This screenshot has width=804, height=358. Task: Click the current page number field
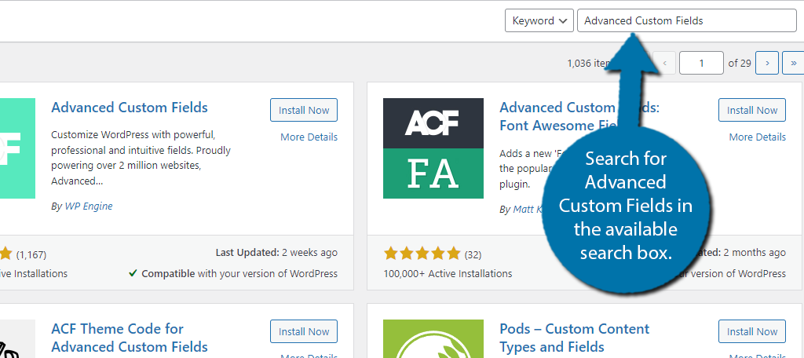[701, 63]
